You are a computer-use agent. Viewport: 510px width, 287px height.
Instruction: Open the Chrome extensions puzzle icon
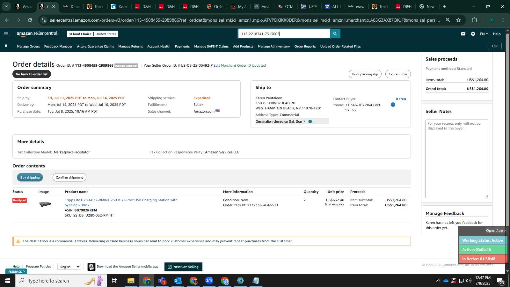point(475,20)
